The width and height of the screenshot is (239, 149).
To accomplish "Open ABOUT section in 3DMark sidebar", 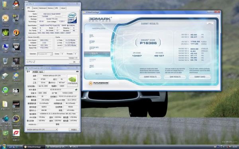I will pos(92,66).
